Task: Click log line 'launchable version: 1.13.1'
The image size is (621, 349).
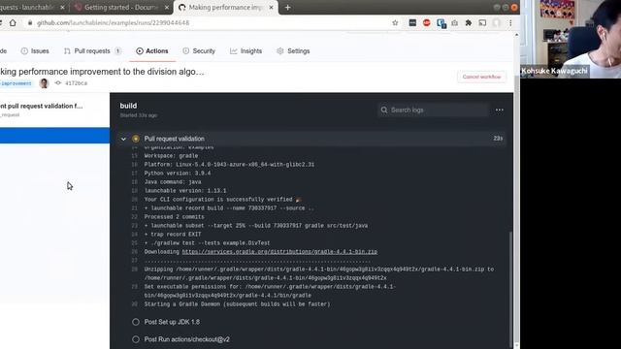Action: [x=185, y=191]
